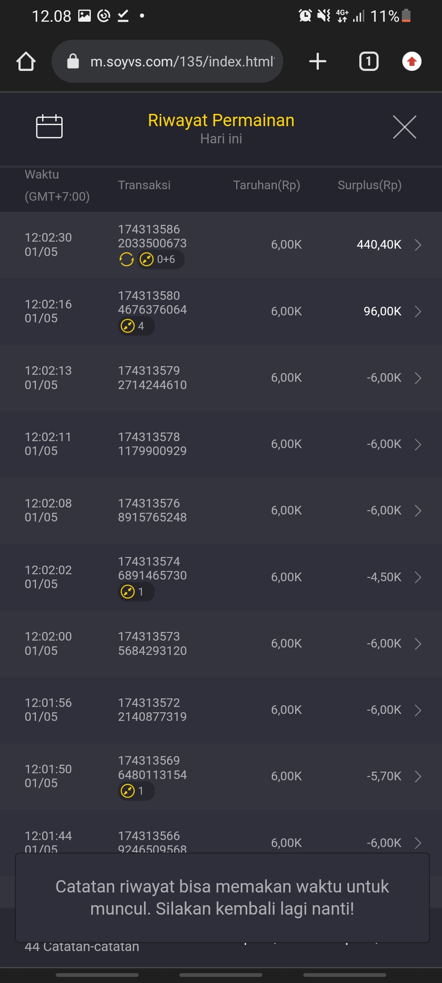Close the Riwayat Permainan panel

404,127
